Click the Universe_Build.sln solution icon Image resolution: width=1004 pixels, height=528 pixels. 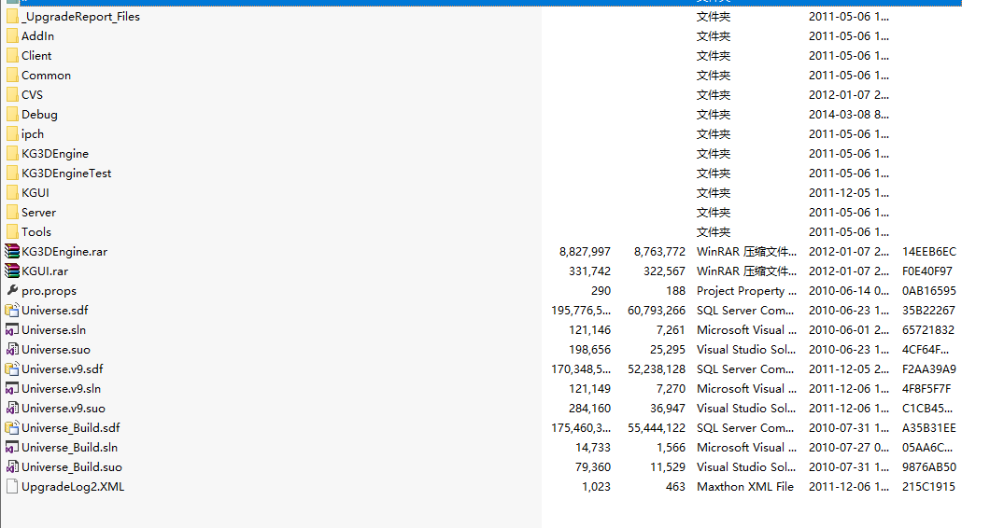tap(12, 448)
